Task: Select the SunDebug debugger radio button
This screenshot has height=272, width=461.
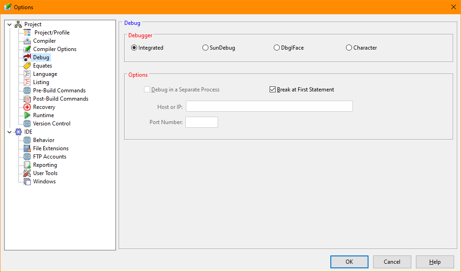Action: pos(205,48)
